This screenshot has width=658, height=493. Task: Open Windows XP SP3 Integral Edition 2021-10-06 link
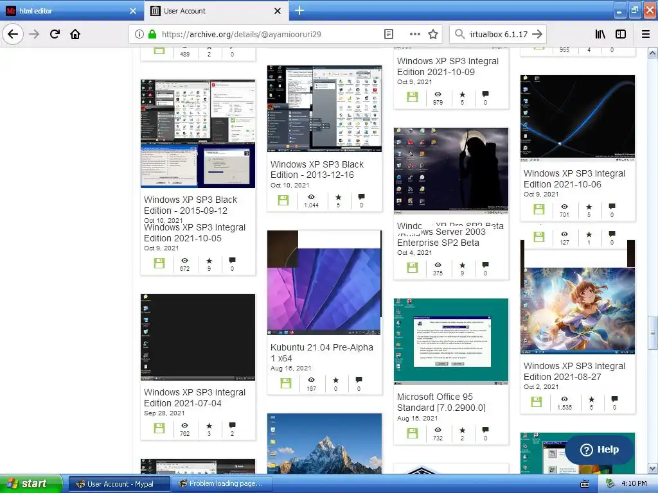click(x=574, y=179)
